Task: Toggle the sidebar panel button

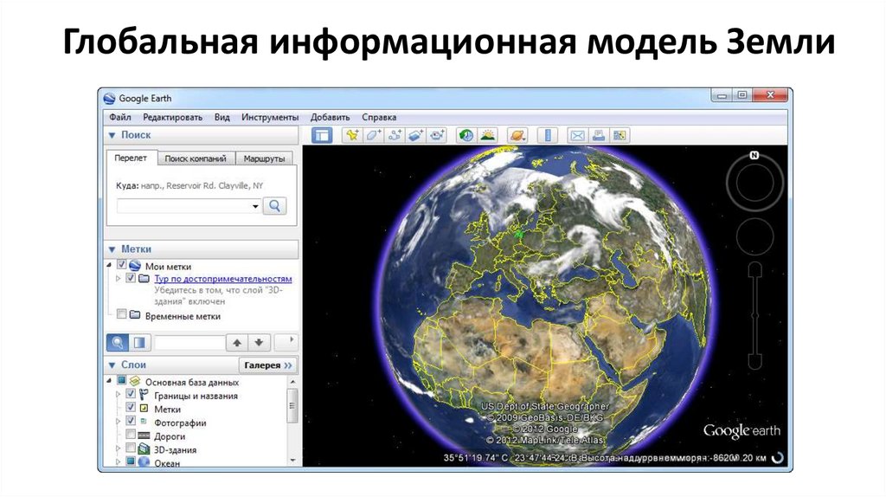Action: (322, 135)
